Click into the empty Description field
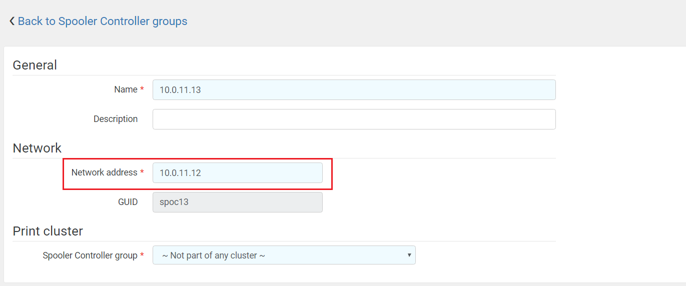The height and width of the screenshot is (286, 686). click(x=354, y=119)
